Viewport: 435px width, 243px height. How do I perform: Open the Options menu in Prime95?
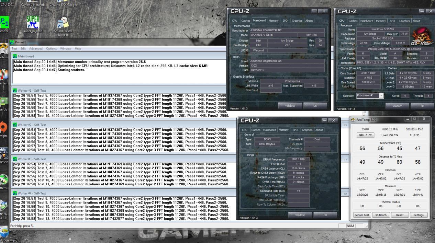(52, 49)
